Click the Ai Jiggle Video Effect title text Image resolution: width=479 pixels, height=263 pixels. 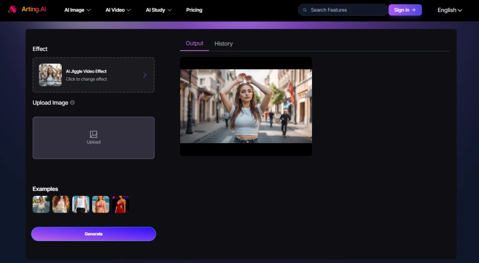pos(86,71)
